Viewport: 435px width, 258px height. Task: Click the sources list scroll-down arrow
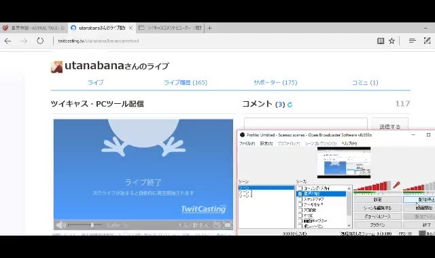tap(349, 225)
